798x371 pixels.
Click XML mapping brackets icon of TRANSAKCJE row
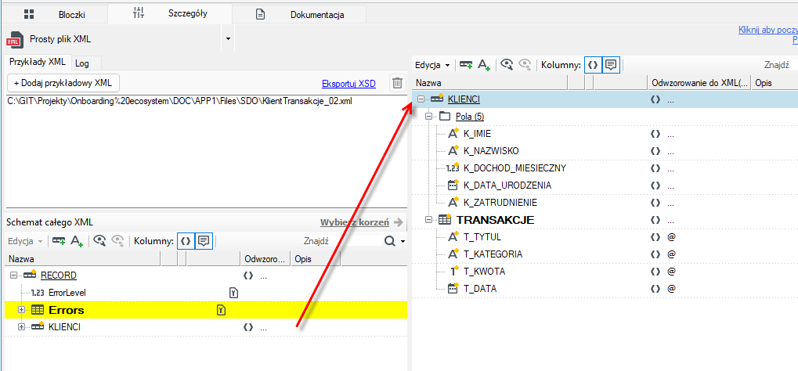(655, 221)
